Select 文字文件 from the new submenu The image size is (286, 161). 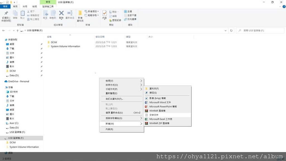click(154, 115)
